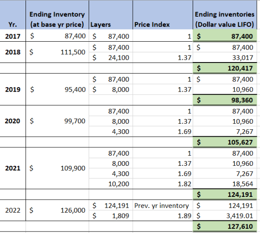The image size is (260, 233).
Task: Click the Price Index column header
Action: tap(163, 15)
